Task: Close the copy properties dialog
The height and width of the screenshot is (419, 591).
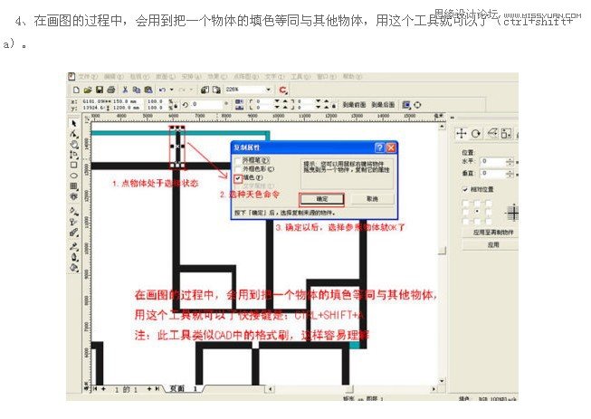Action: (391, 148)
